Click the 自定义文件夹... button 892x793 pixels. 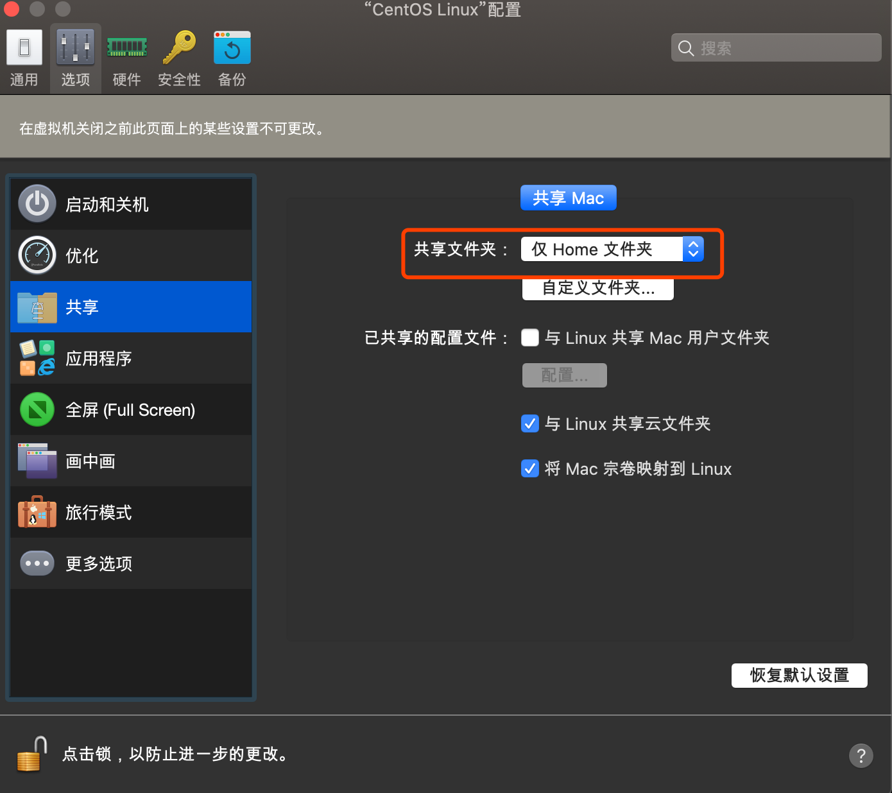click(x=598, y=288)
